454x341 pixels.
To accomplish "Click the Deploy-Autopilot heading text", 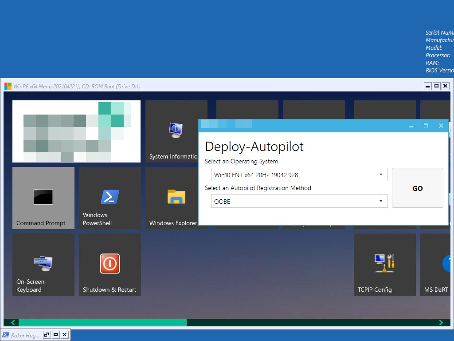I will coord(254,147).
